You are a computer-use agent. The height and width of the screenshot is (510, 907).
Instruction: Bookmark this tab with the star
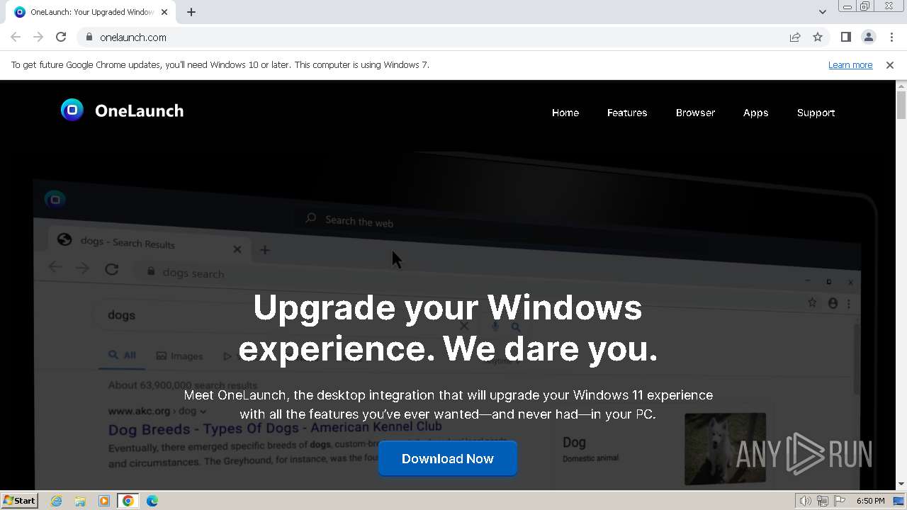click(x=818, y=37)
